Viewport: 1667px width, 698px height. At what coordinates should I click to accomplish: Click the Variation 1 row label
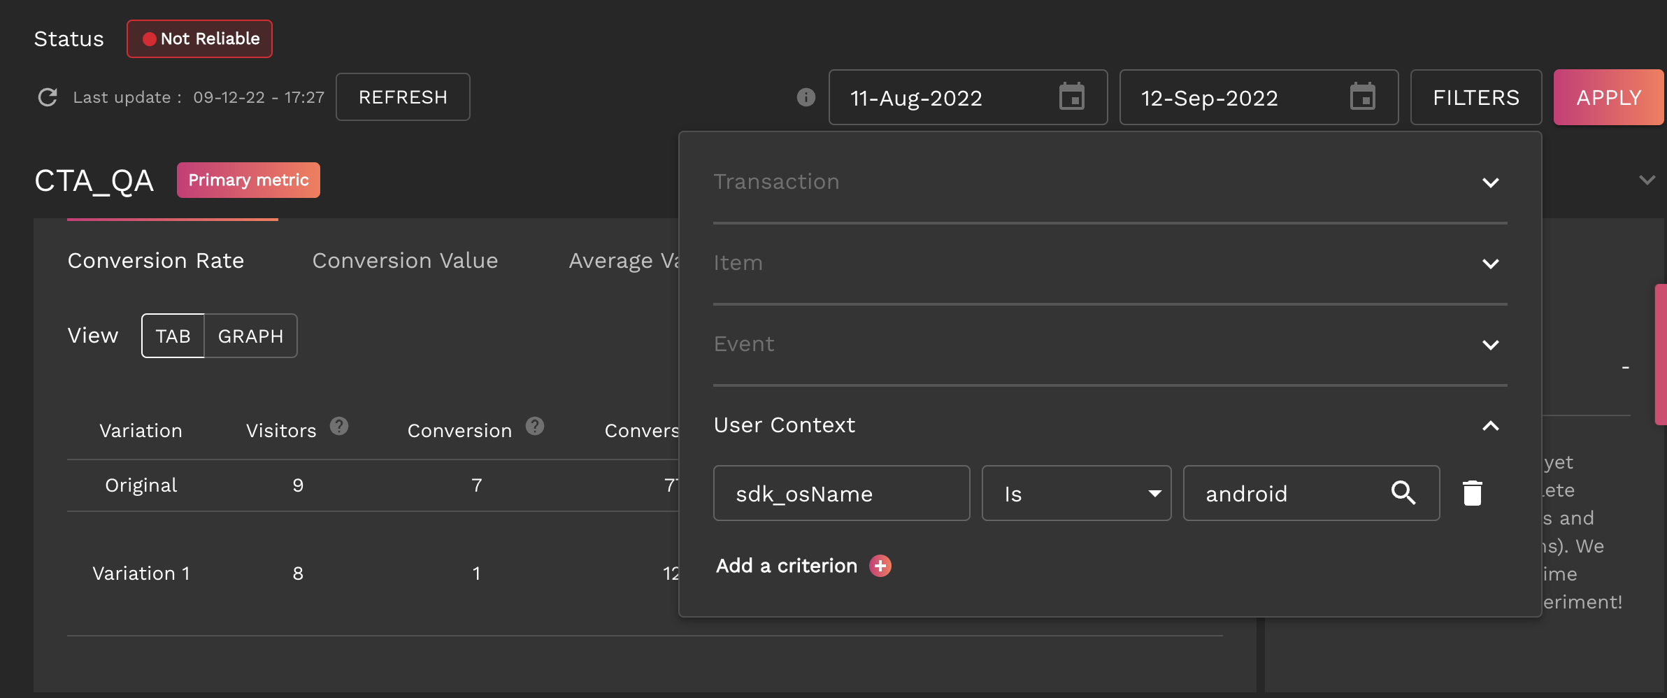coord(141,574)
